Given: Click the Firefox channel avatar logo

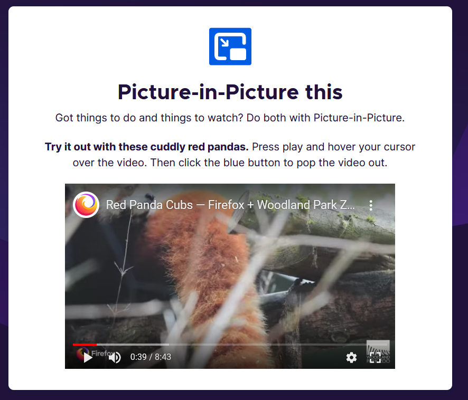Looking at the screenshot, I should pos(86,205).
